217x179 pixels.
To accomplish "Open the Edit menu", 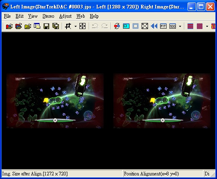I will pyautogui.click(x=19, y=16).
